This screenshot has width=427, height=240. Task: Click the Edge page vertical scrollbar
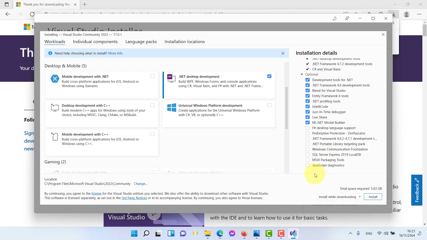[x=424, y=30]
